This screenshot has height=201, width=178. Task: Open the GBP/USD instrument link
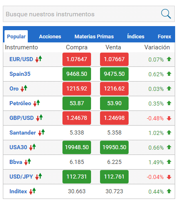(22, 118)
